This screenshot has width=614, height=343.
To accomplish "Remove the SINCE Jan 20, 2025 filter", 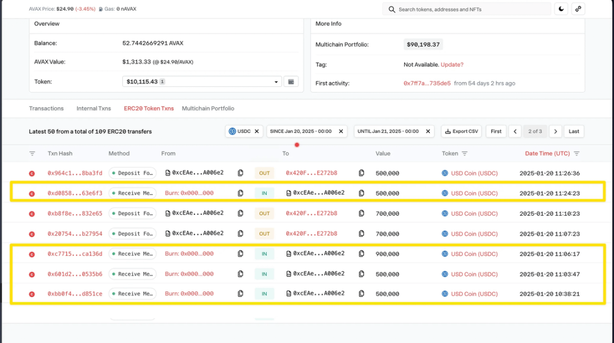I will tap(341, 131).
